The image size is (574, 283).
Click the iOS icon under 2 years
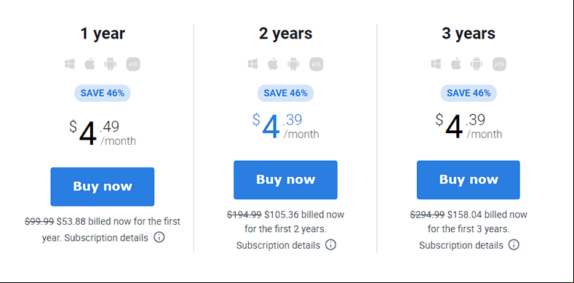click(316, 64)
